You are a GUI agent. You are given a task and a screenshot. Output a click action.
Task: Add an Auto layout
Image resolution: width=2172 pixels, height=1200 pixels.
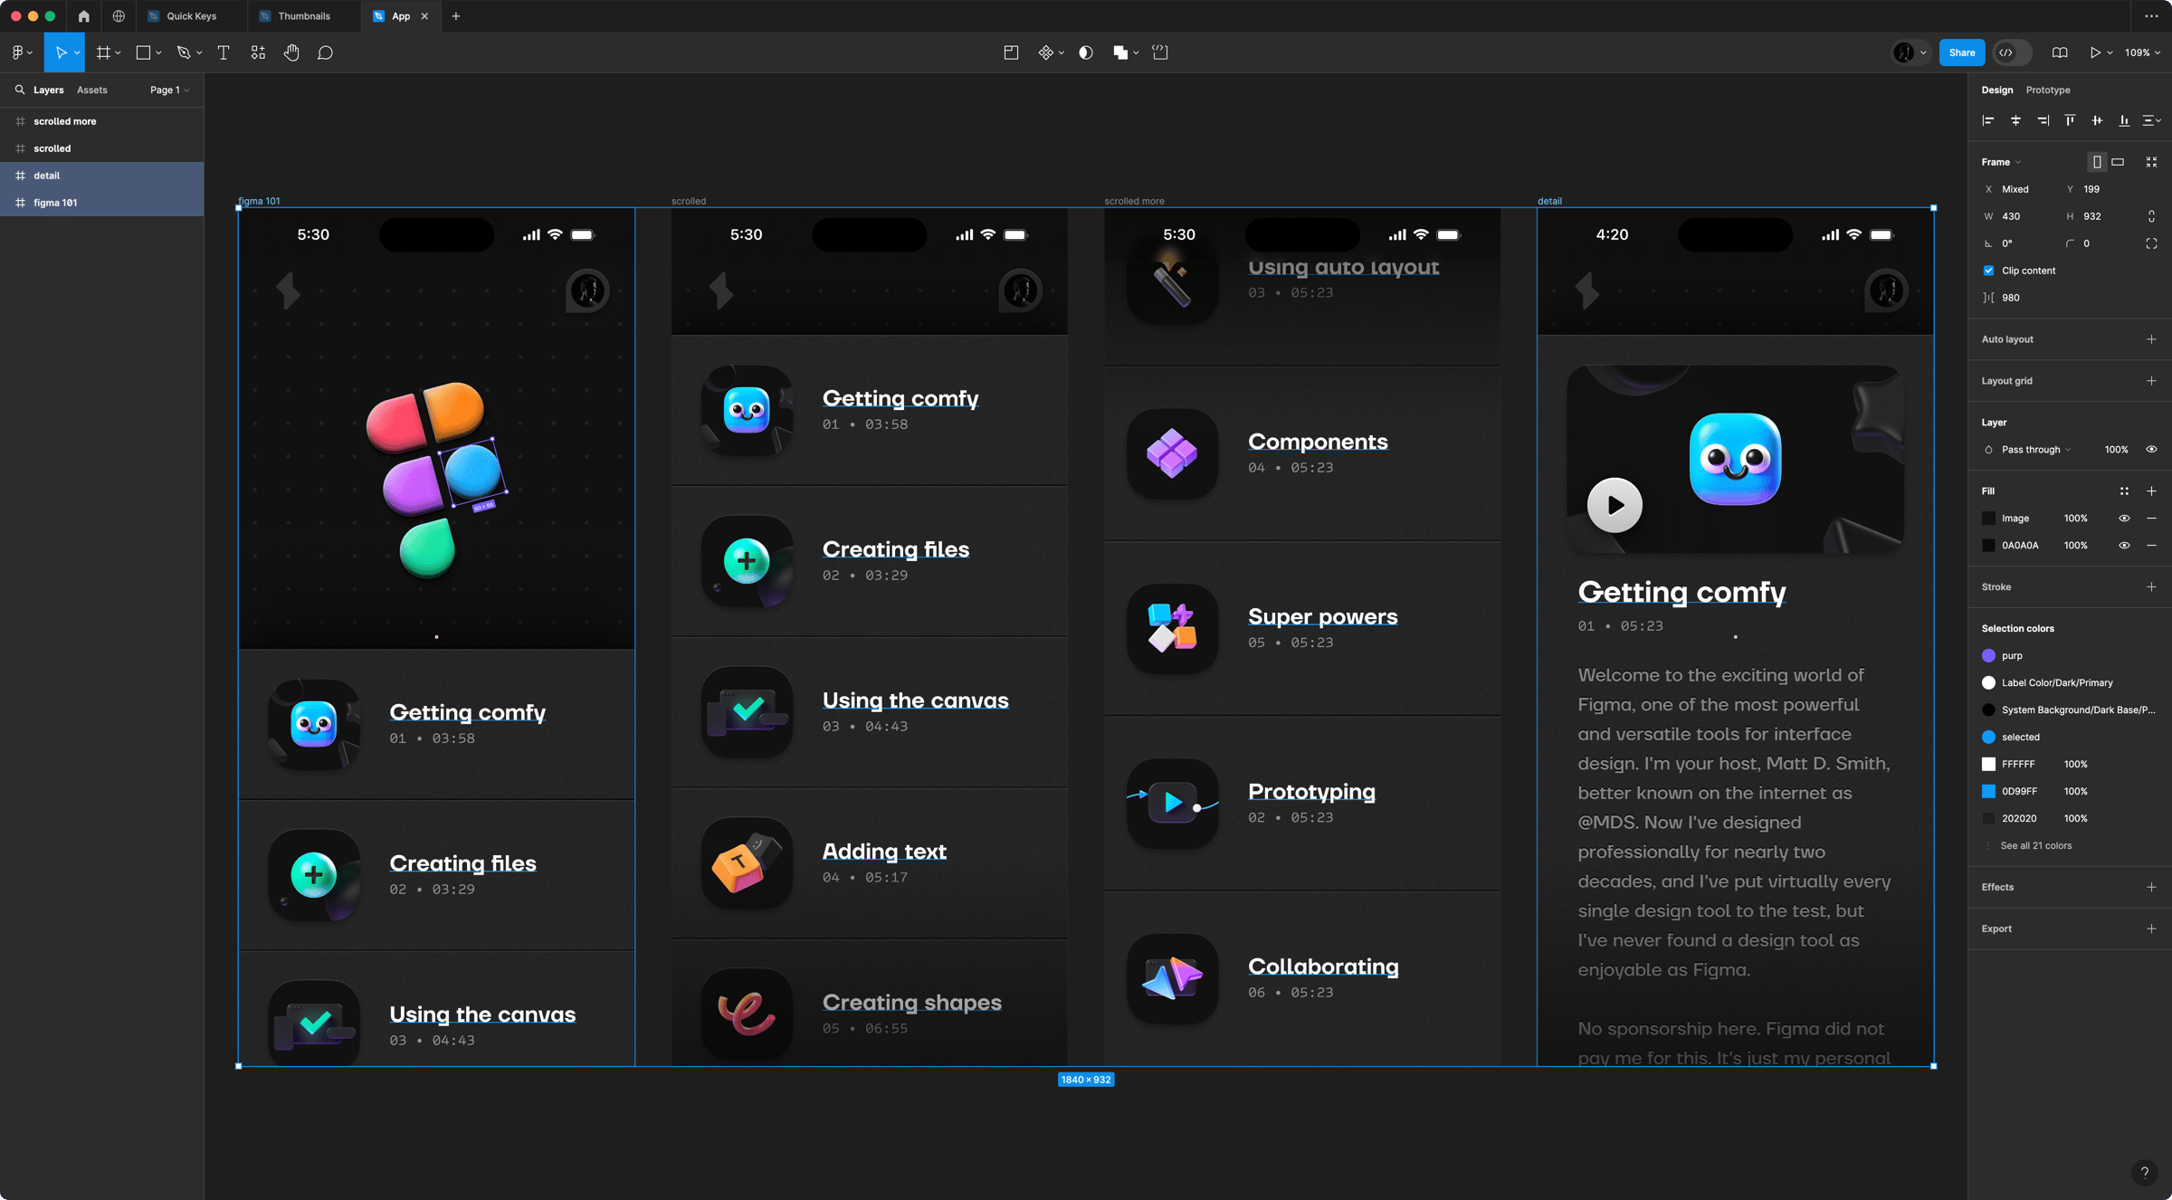[2151, 339]
